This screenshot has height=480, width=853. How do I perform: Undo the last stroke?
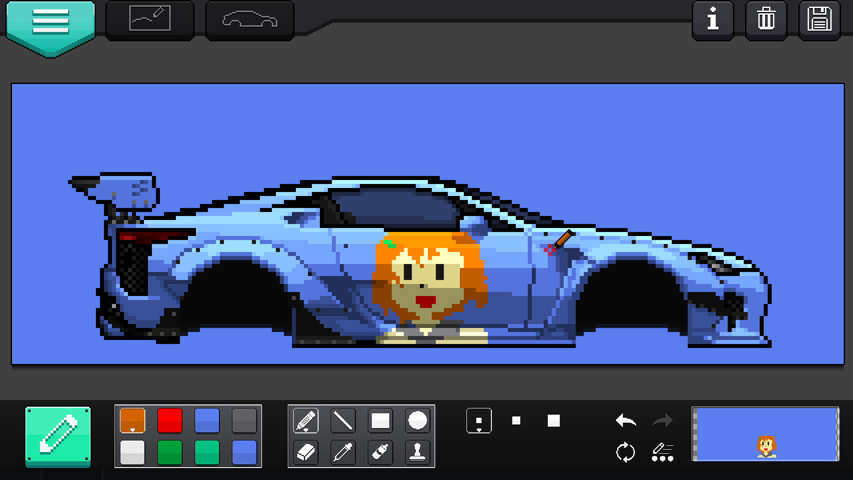tap(626, 420)
